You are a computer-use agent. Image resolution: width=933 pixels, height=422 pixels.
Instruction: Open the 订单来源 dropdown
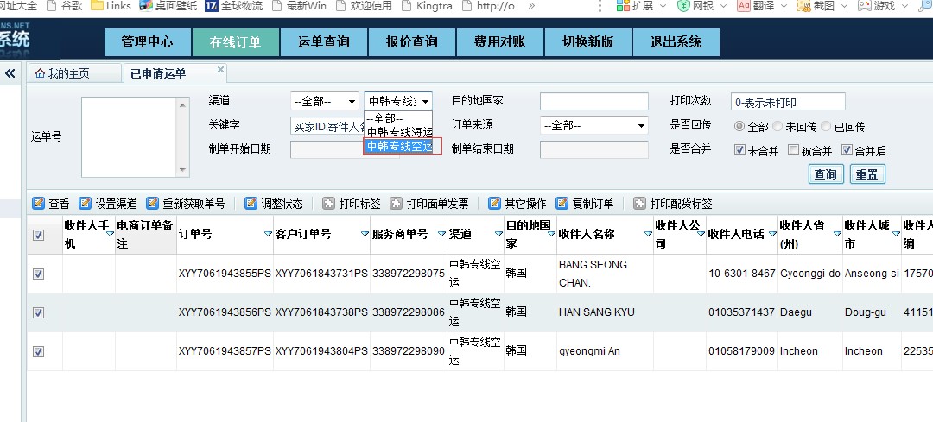[x=593, y=126]
